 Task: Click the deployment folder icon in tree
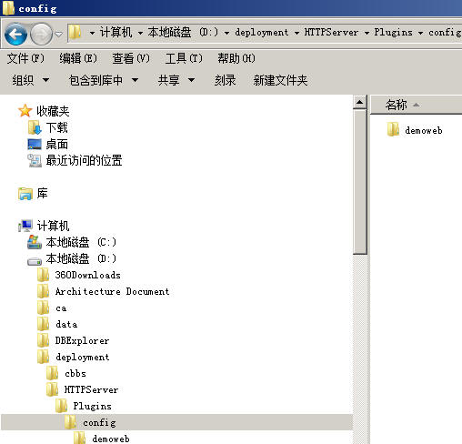(44, 357)
